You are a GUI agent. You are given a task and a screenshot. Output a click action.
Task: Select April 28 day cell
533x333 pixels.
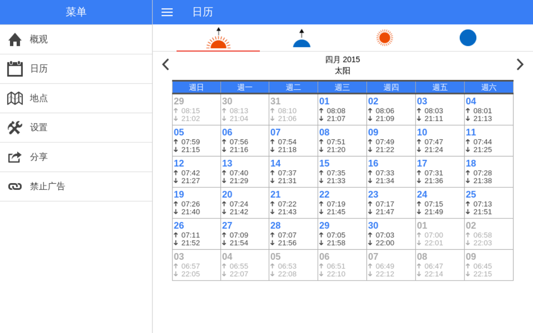tap(293, 234)
